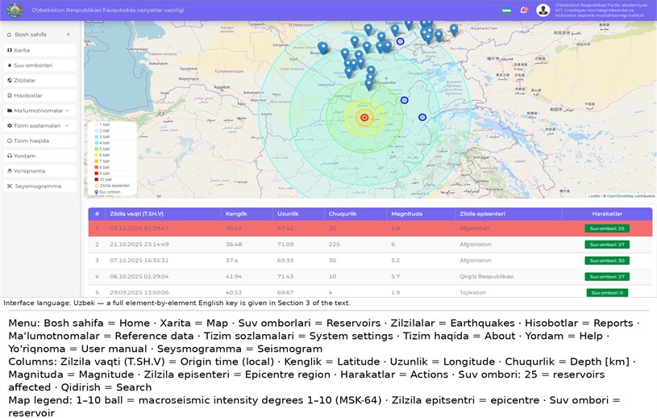
Task: Close the sidebar with the × beside Bosh sahifa
Action: click(69, 35)
